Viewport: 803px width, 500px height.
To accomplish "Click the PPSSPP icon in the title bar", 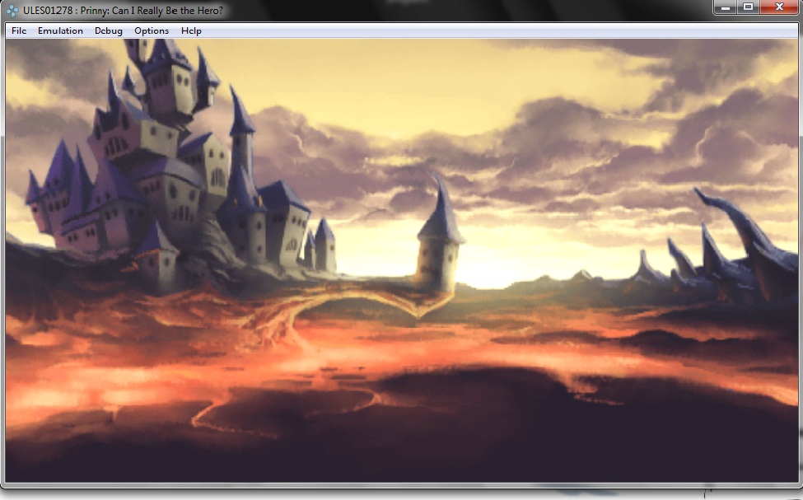I will [x=12, y=11].
